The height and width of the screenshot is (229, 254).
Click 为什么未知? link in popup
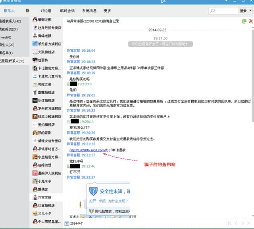point(118,201)
